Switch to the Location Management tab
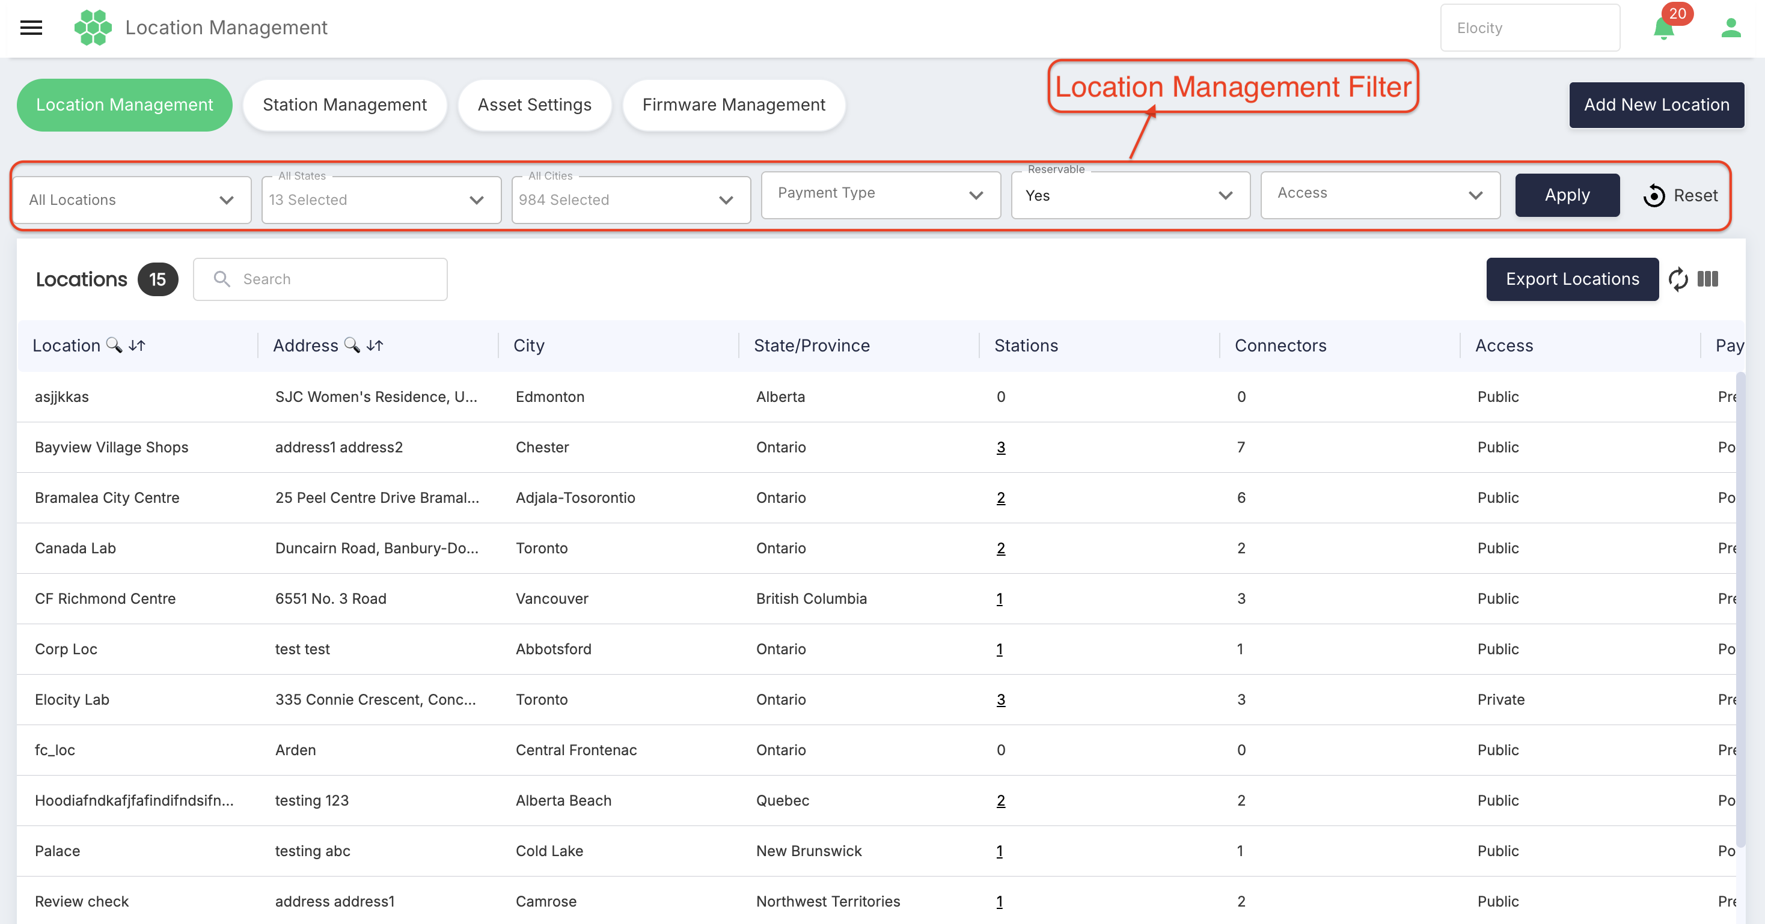 [x=124, y=105]
